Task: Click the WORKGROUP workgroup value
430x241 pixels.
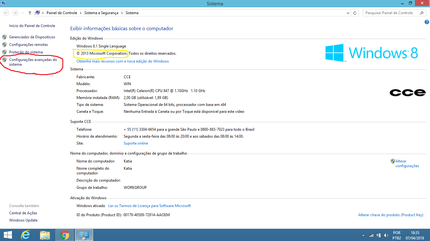Action: (x=135, y=188)
